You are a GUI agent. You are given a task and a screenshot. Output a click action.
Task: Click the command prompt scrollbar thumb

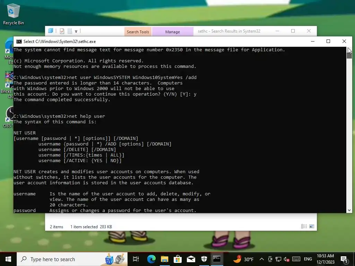[349, 55]
